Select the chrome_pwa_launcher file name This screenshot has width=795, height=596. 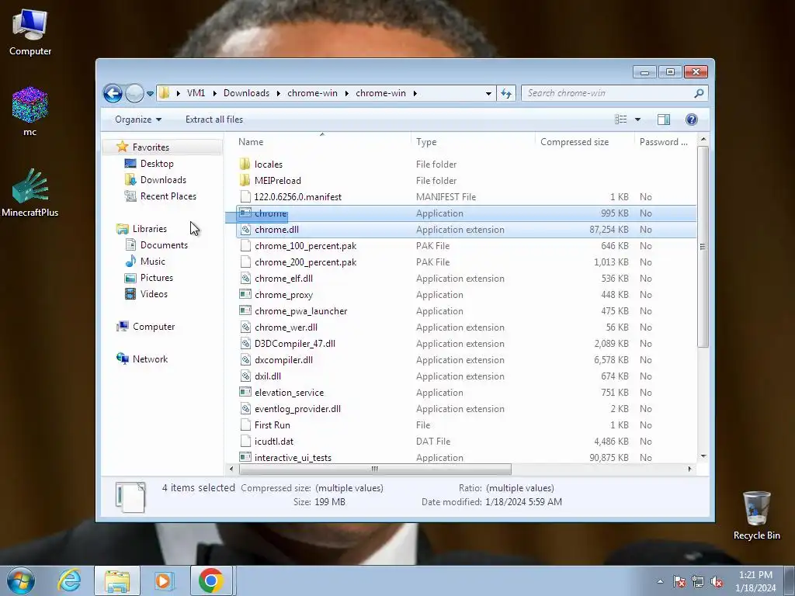pos(300,310)
